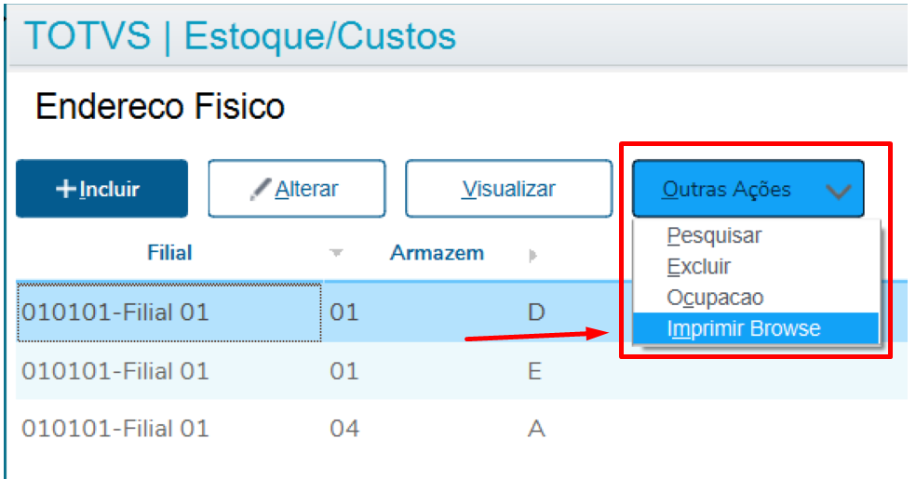Click the Filial column header
This screenshot has height=479, width=916.
pos(169,253)
